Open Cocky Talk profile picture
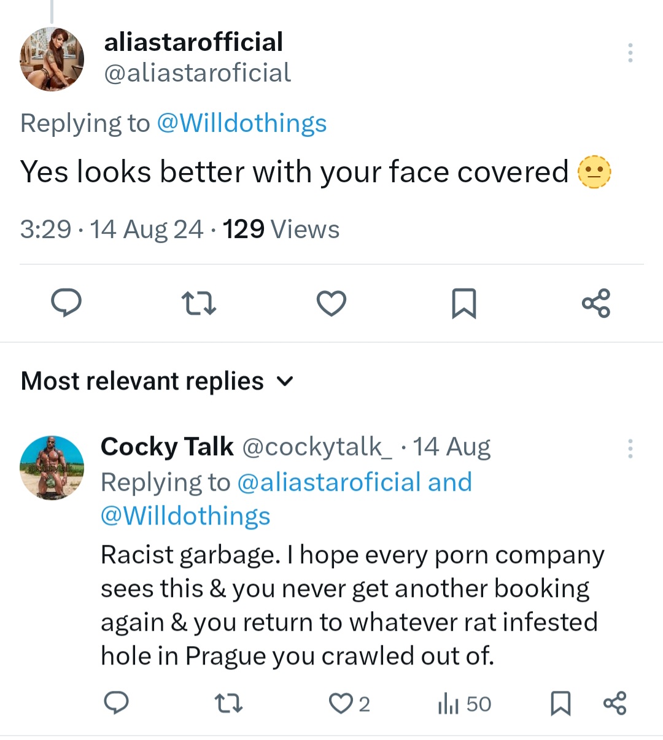The image size is (663, 740). pyautogui.click(x=52, y=468)
